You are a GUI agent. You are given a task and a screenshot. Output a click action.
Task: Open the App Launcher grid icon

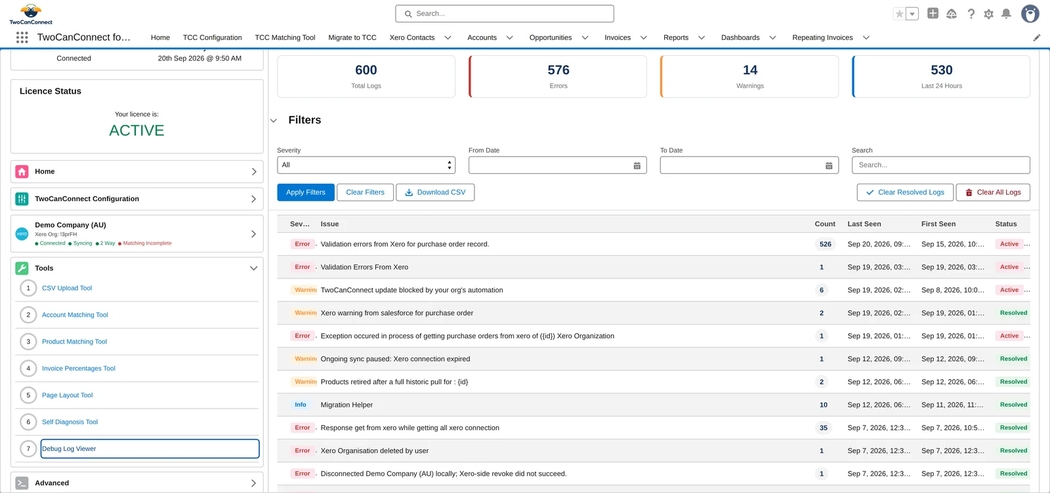pyautogui.click(x=22, y=37)
